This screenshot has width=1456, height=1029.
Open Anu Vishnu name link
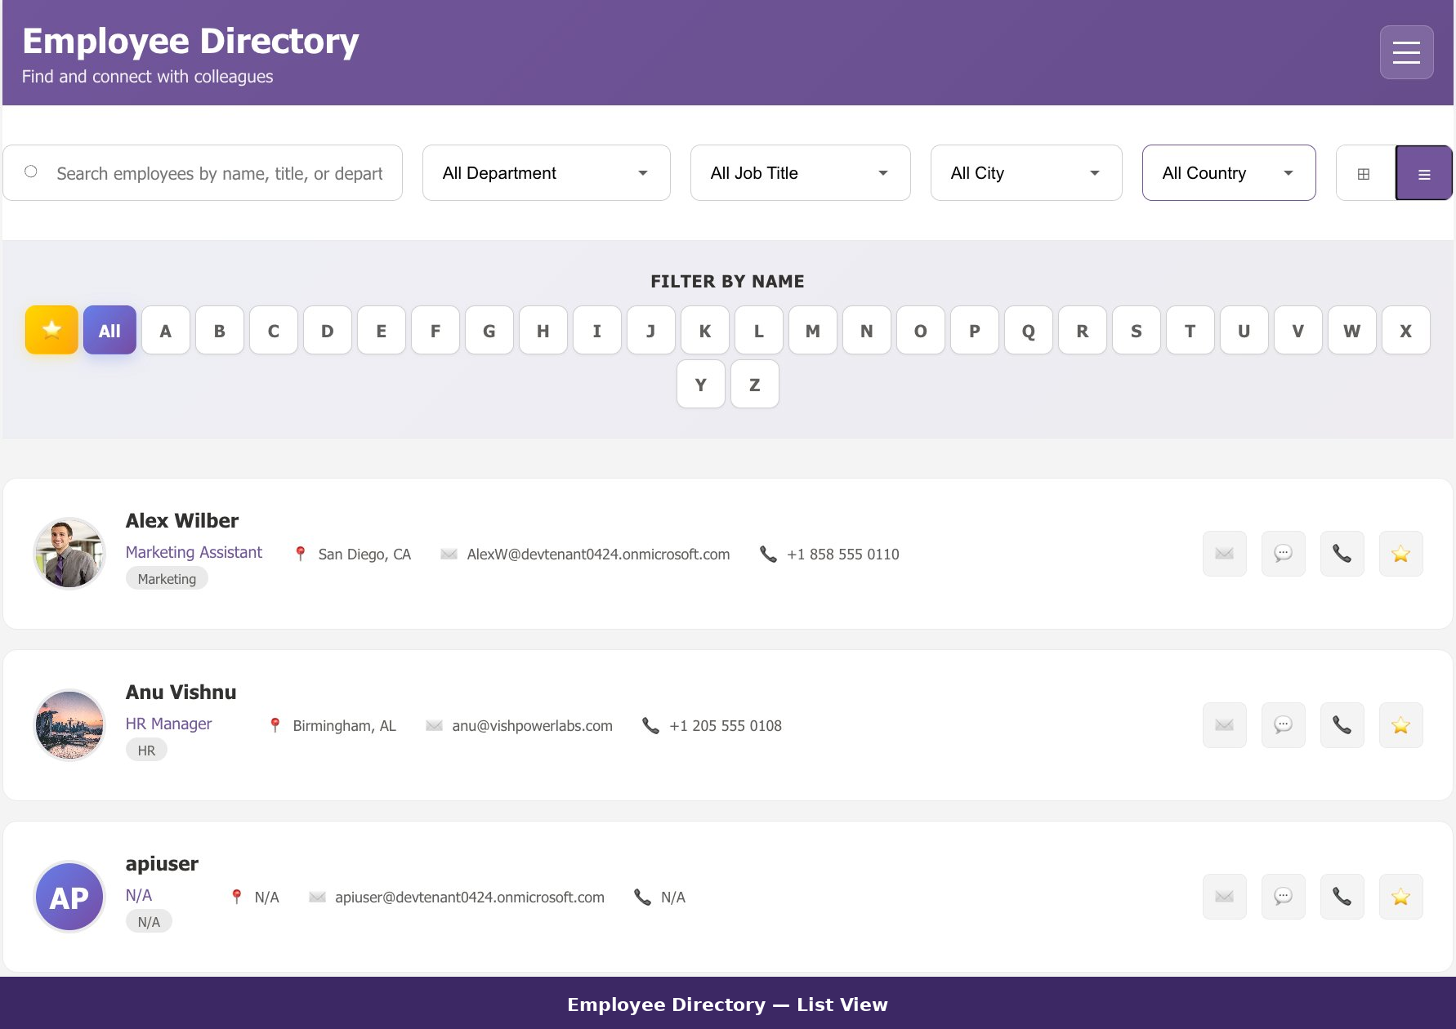181,693
